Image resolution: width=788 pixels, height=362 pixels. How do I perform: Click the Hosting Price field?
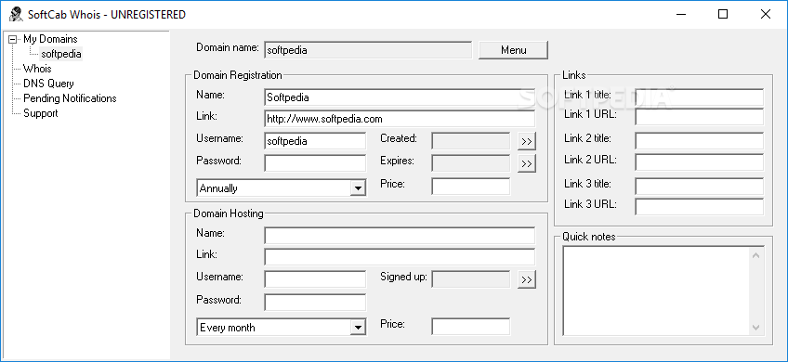coord(471,327)
